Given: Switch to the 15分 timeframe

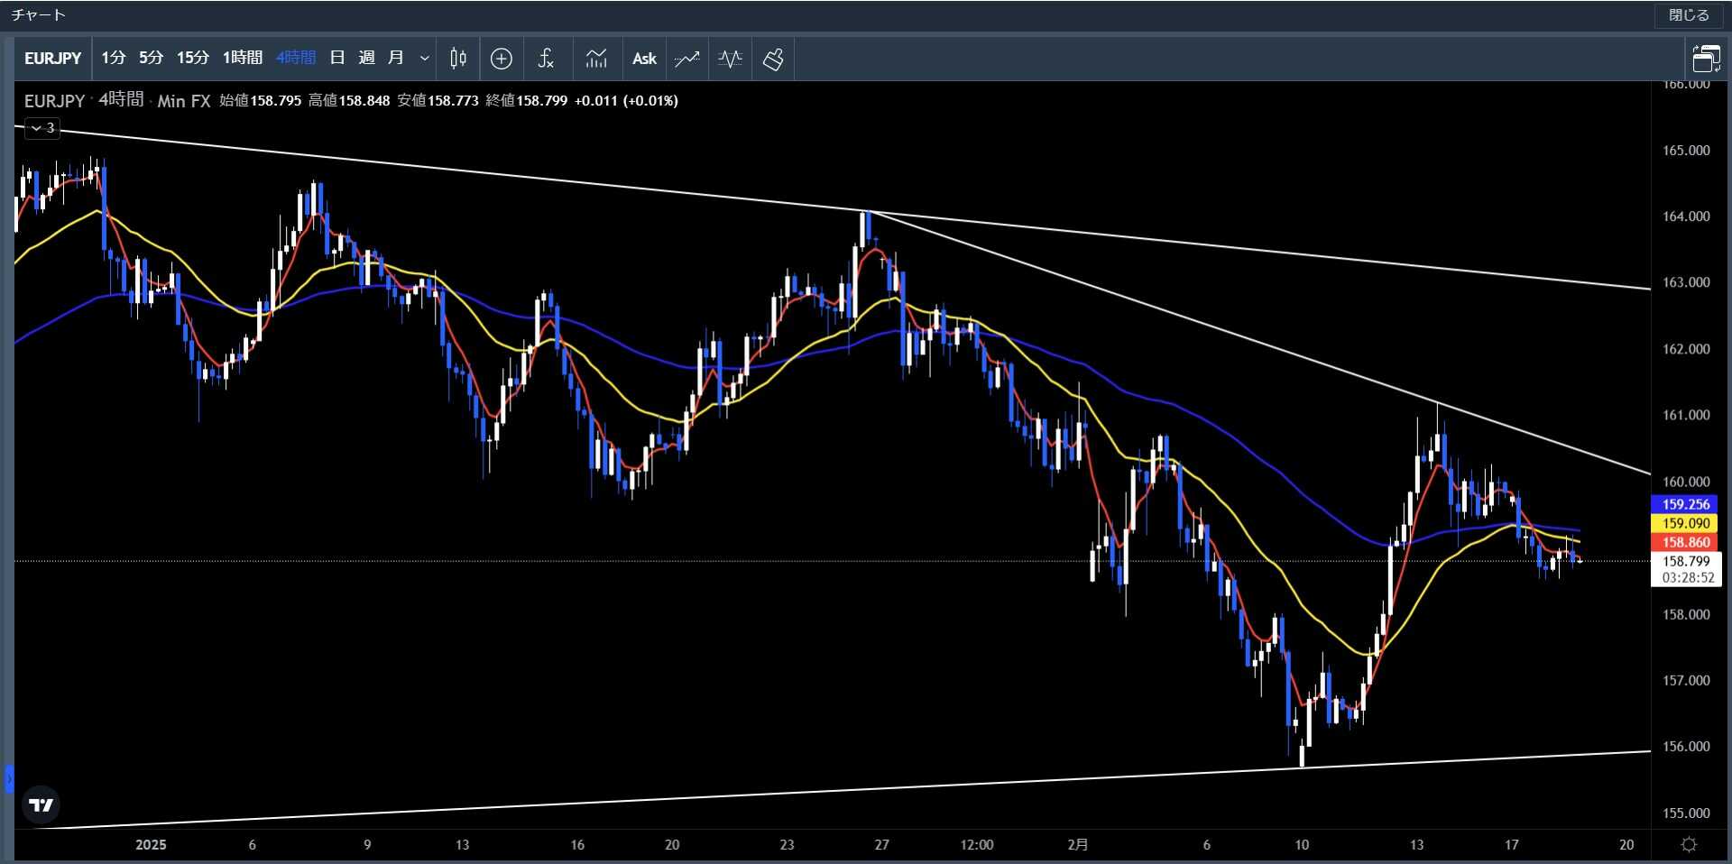Looking at the screenshot, I should click(192, 59).
